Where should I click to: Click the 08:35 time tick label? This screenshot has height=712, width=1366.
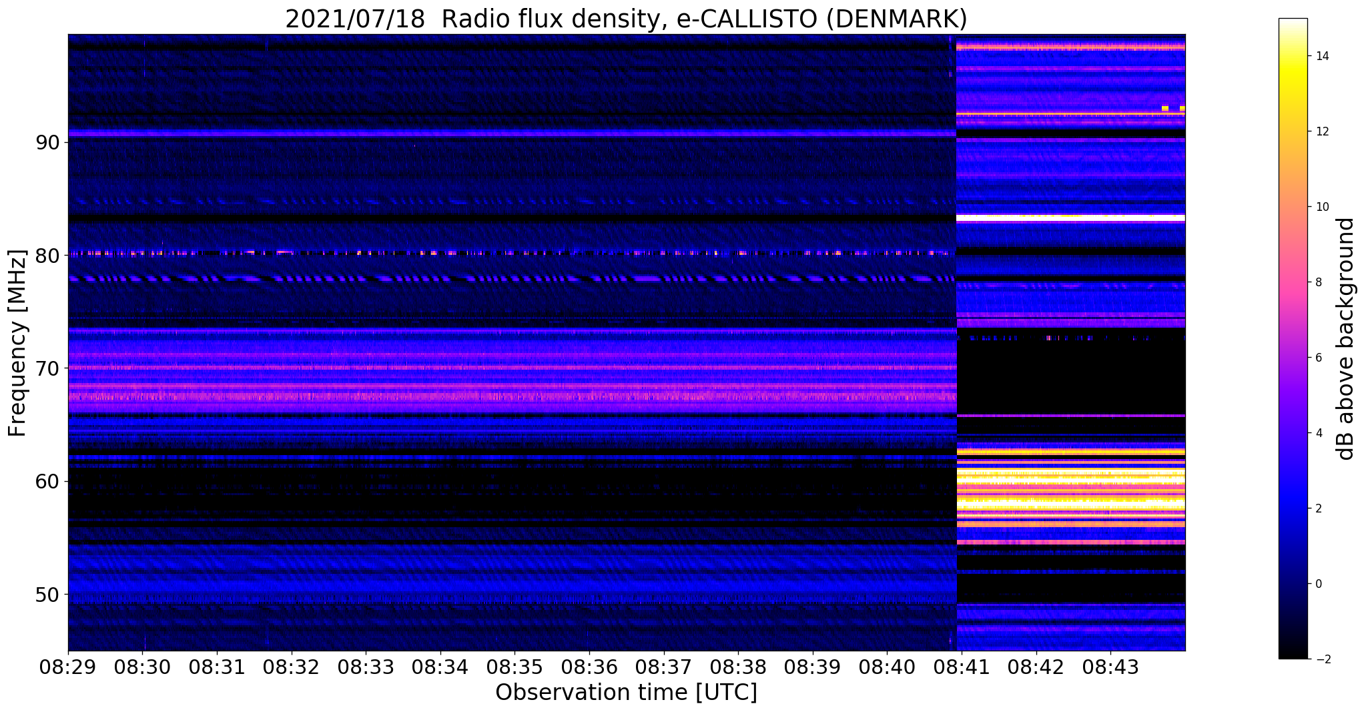pos(515,666)
